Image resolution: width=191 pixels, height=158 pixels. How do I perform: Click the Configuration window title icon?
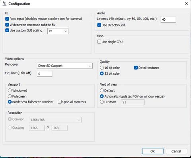pyautogui.click(x=4, y=4)
